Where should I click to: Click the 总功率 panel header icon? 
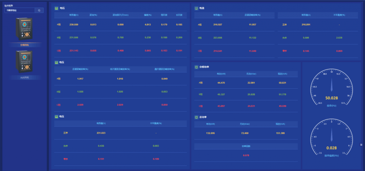click(x=196, y=117)
